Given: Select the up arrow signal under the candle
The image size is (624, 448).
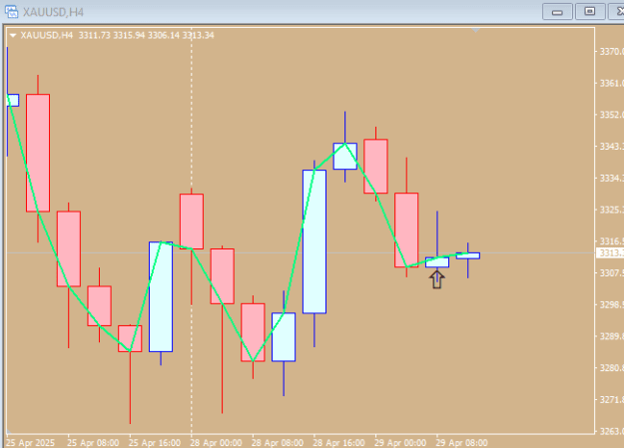Looking at the screenshot, I should pos(437,279).
